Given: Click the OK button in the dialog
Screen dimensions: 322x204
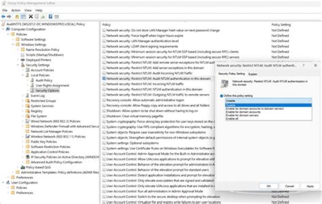Looking at the screenshot, I should point(269,186).
